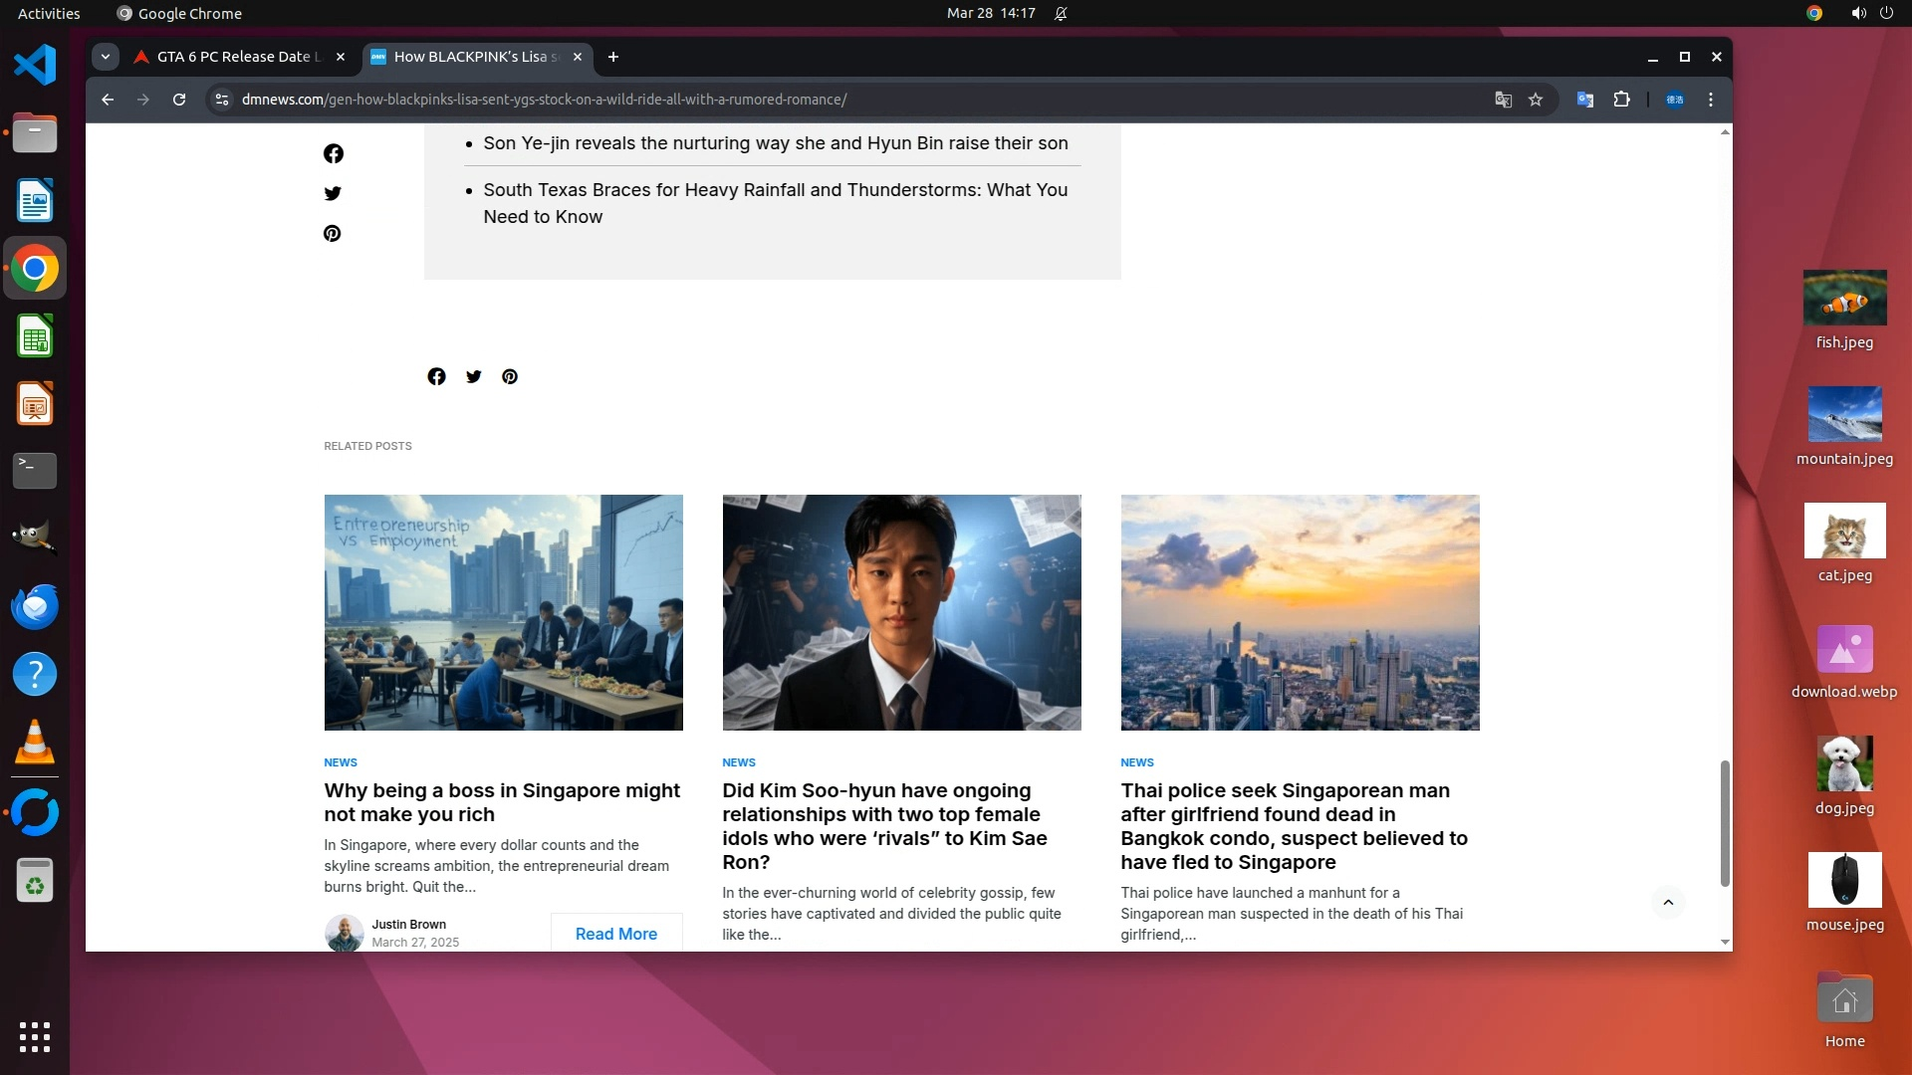Click the page vertical scrollbar thumb
Screen dimensions: 1912x1075
tap(1725, 822)
